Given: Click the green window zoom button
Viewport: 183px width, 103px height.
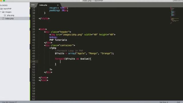Looking at the screenshot, I should click(4, 1).
